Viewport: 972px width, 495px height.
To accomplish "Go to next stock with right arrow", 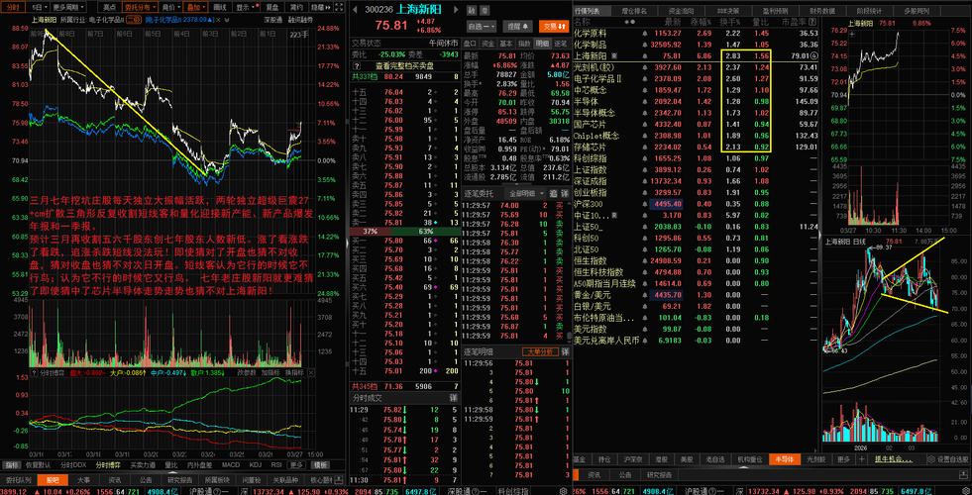I will pos(456,10).
